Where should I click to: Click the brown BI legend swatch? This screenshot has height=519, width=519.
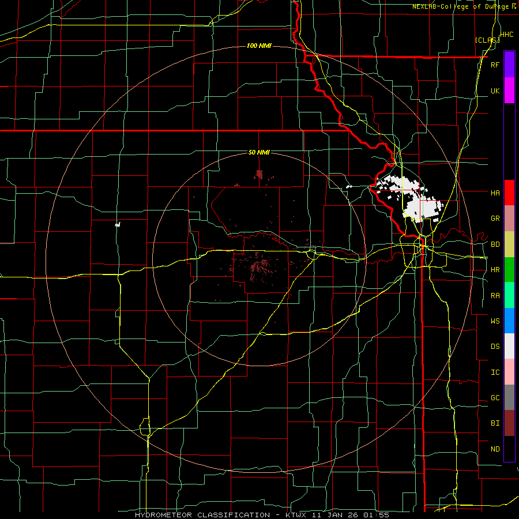(x=509, y=423)
